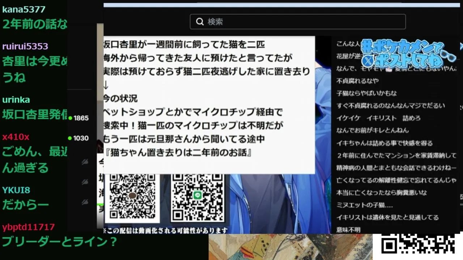
Task: Open ruirui5353's user name
Action: [25, 47]
